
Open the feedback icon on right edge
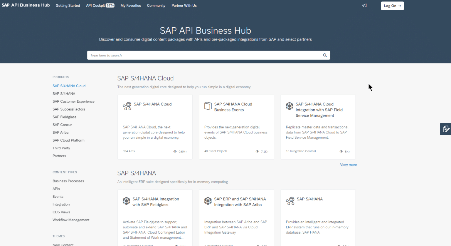pyautogui.click(x=446, y=129)
